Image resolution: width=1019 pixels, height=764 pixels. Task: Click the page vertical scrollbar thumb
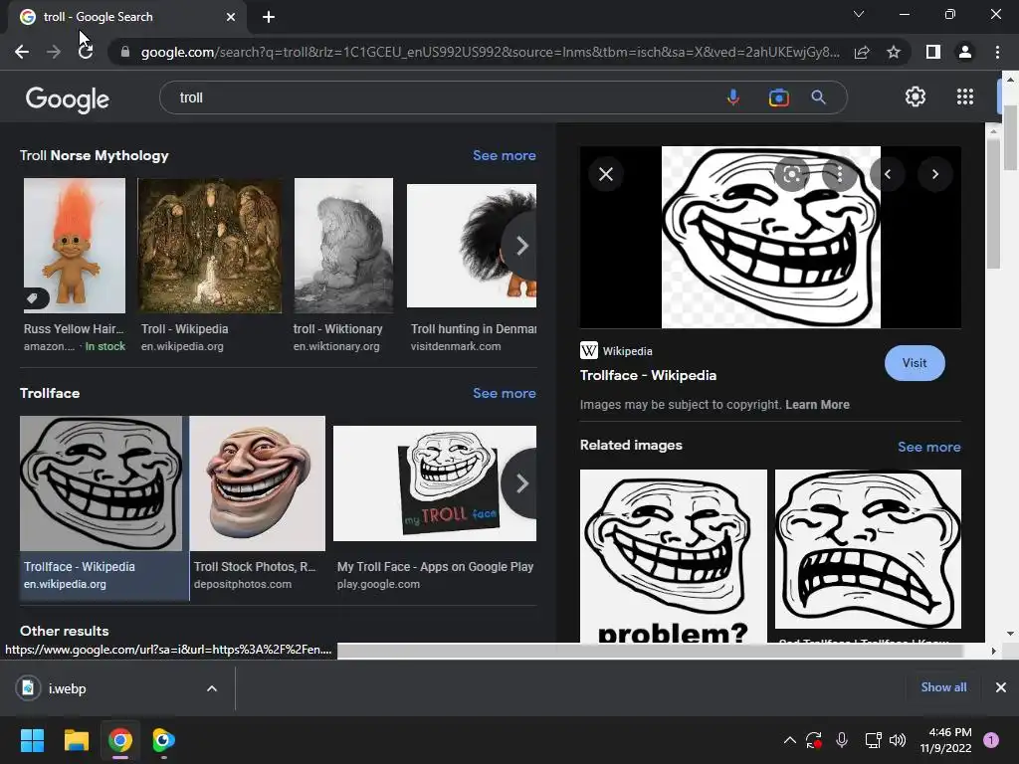[1011, 136]
